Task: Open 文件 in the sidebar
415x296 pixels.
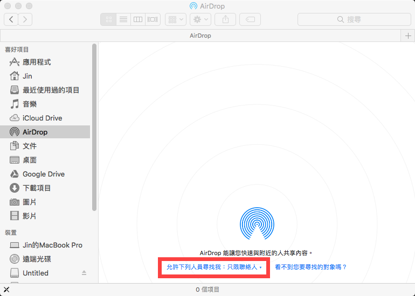Action: pyautogui.click(x=45, y=146)
